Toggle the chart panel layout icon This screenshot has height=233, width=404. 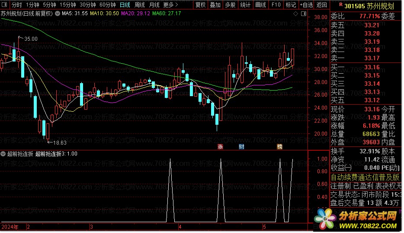[x=304, y=14]
